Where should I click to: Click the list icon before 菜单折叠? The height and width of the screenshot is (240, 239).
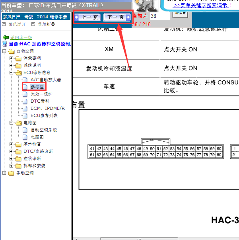click(x=33, y=24)
